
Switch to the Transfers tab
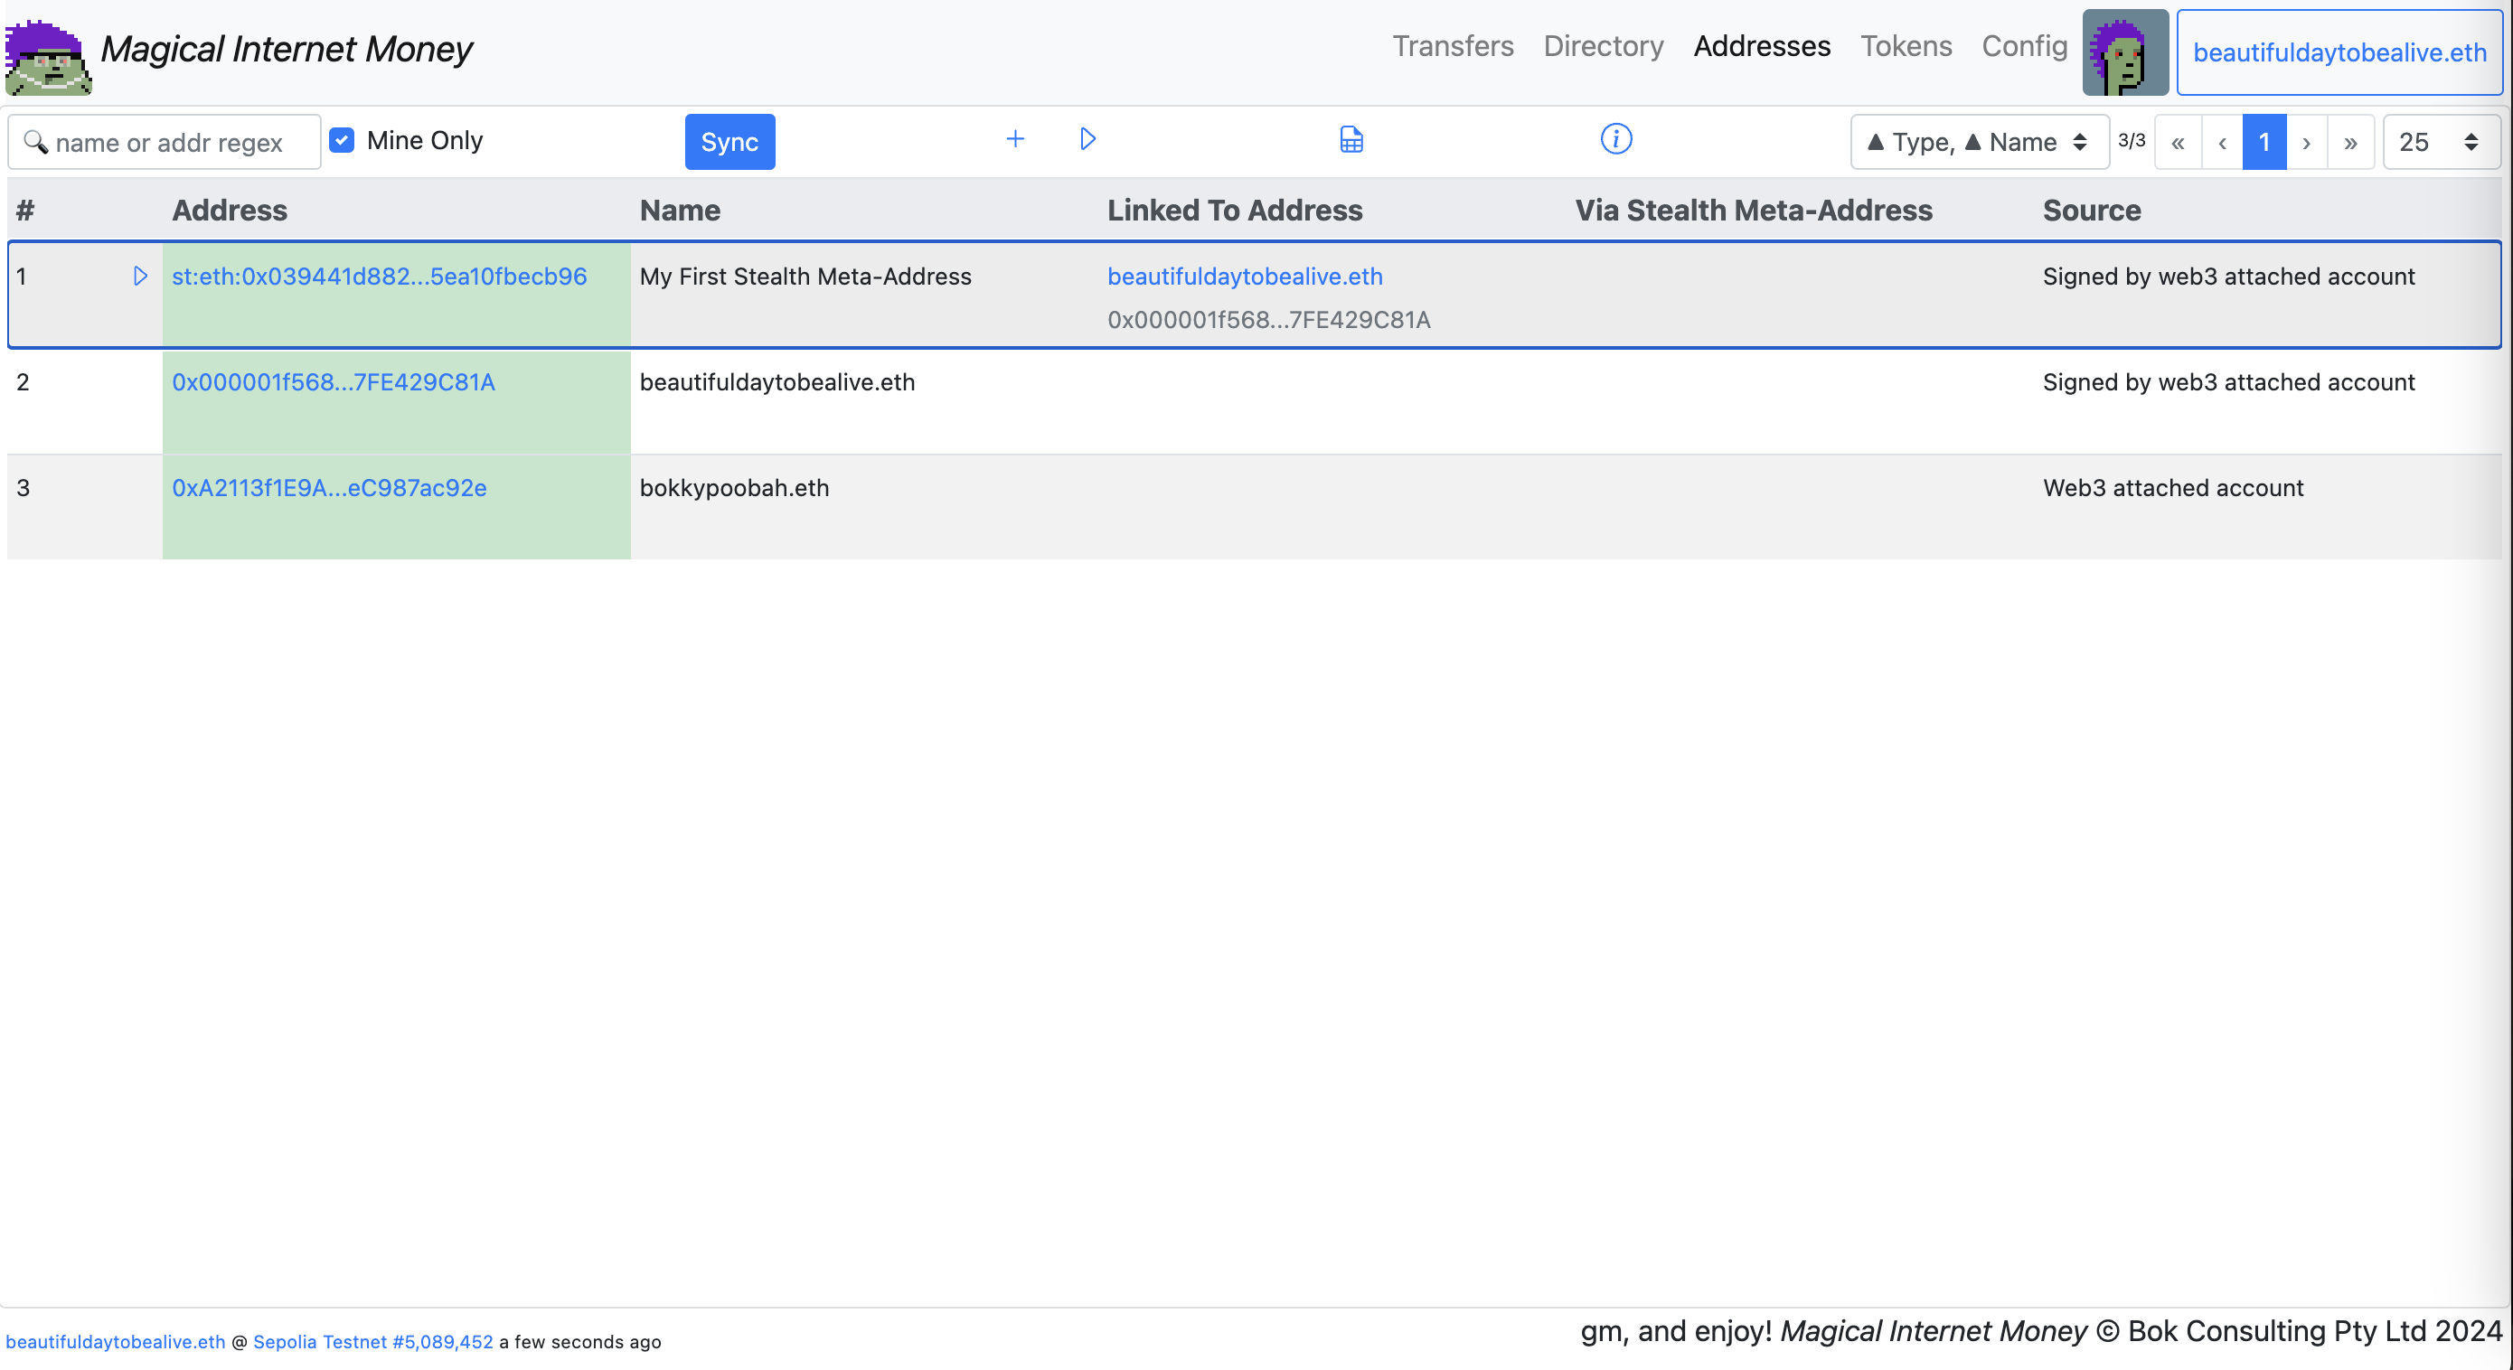[x=1452, y=46]
